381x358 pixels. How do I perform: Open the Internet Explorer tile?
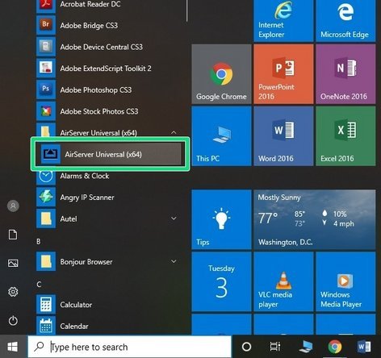coord(283,21)
